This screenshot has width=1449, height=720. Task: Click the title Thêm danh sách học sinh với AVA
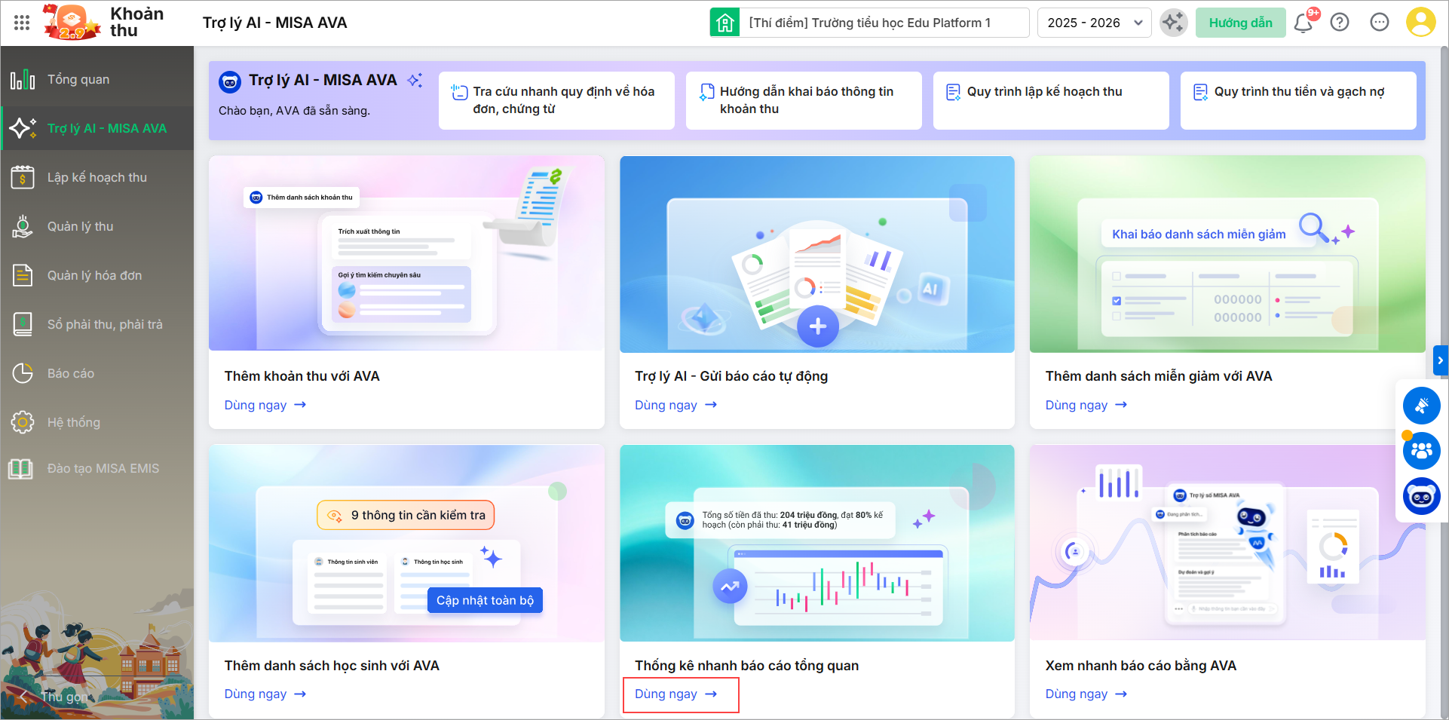(332, 666)
